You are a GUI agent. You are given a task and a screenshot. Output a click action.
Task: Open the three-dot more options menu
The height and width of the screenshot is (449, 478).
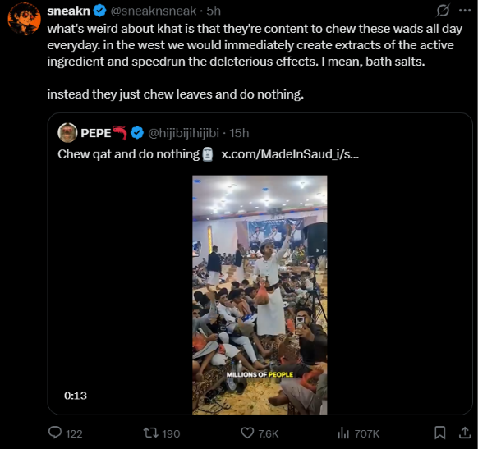[465, 11]
